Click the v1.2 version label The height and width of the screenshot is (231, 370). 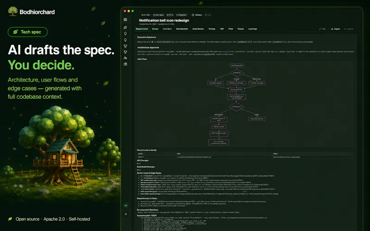pyautogui.click(x=208, y=15)
